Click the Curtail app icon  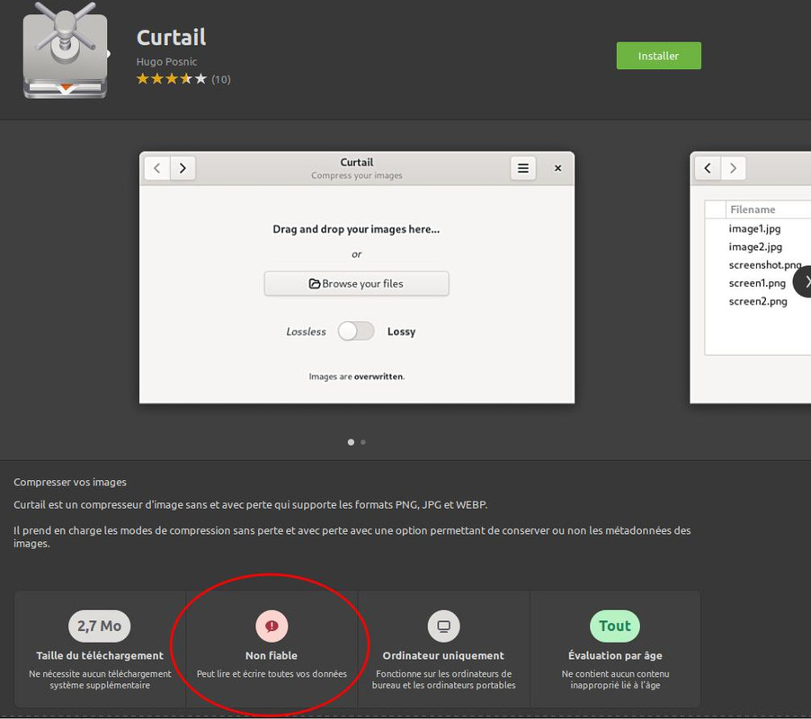pos(66,50)
